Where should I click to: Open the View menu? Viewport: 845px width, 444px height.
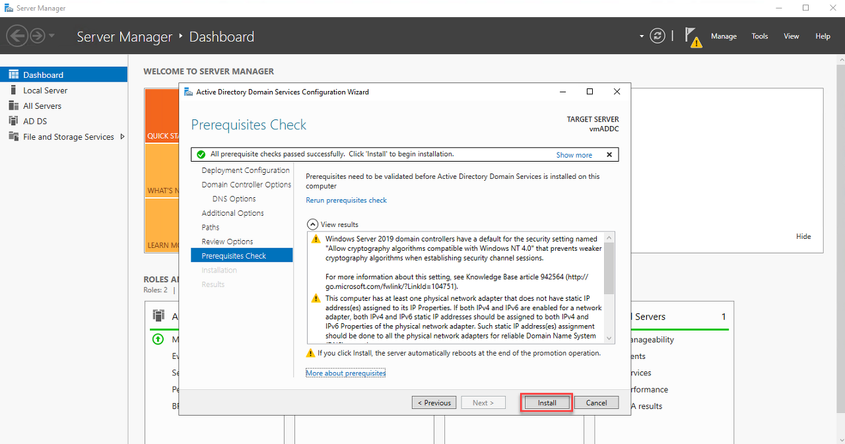(x=792, y=36)
